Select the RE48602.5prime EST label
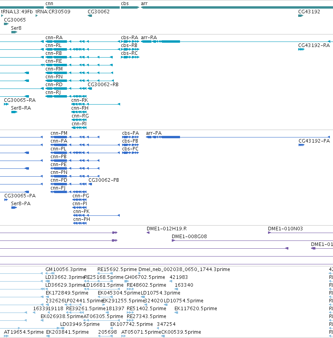The image size is (333, 338). (x=146, y=285)
